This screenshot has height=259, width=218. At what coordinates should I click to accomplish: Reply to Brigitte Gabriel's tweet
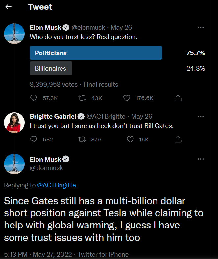(x=34, y=139)
